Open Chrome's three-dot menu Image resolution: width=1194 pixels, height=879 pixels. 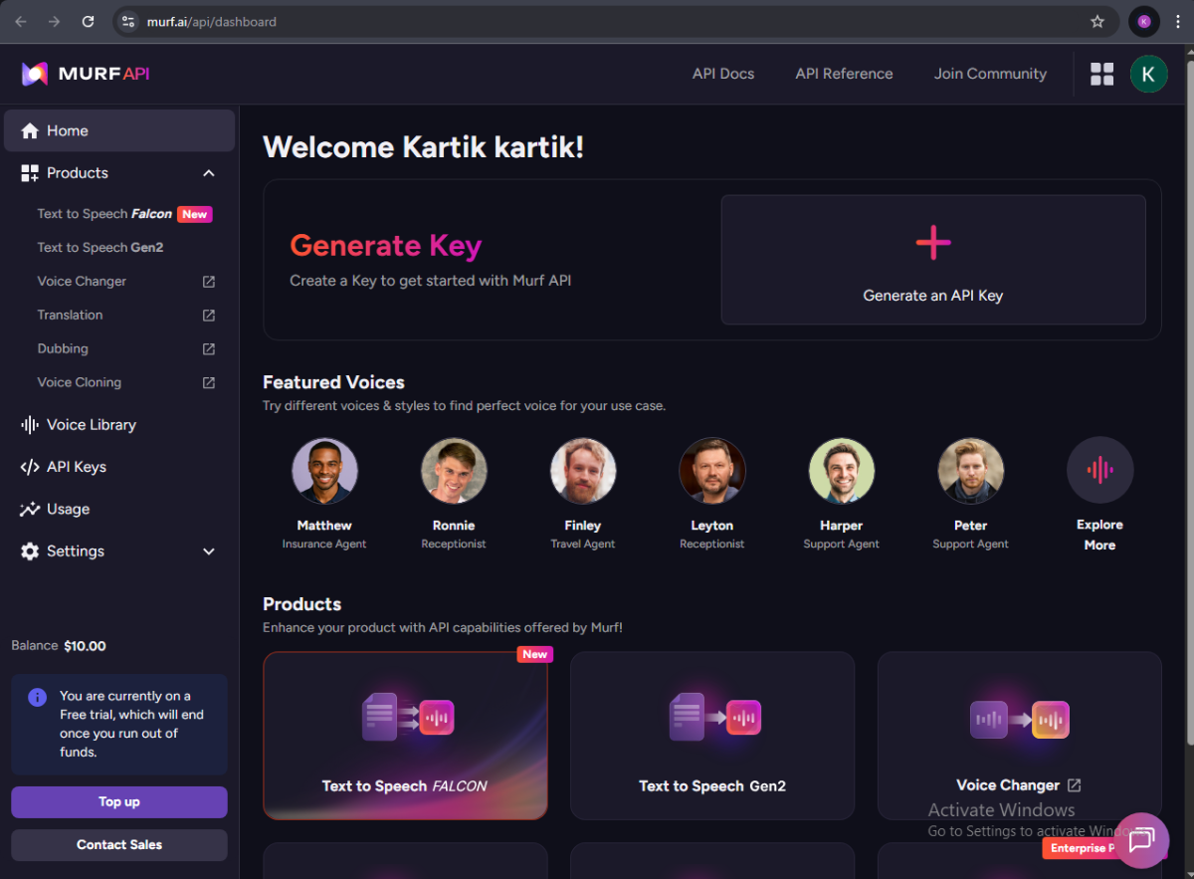point(1178,21)
